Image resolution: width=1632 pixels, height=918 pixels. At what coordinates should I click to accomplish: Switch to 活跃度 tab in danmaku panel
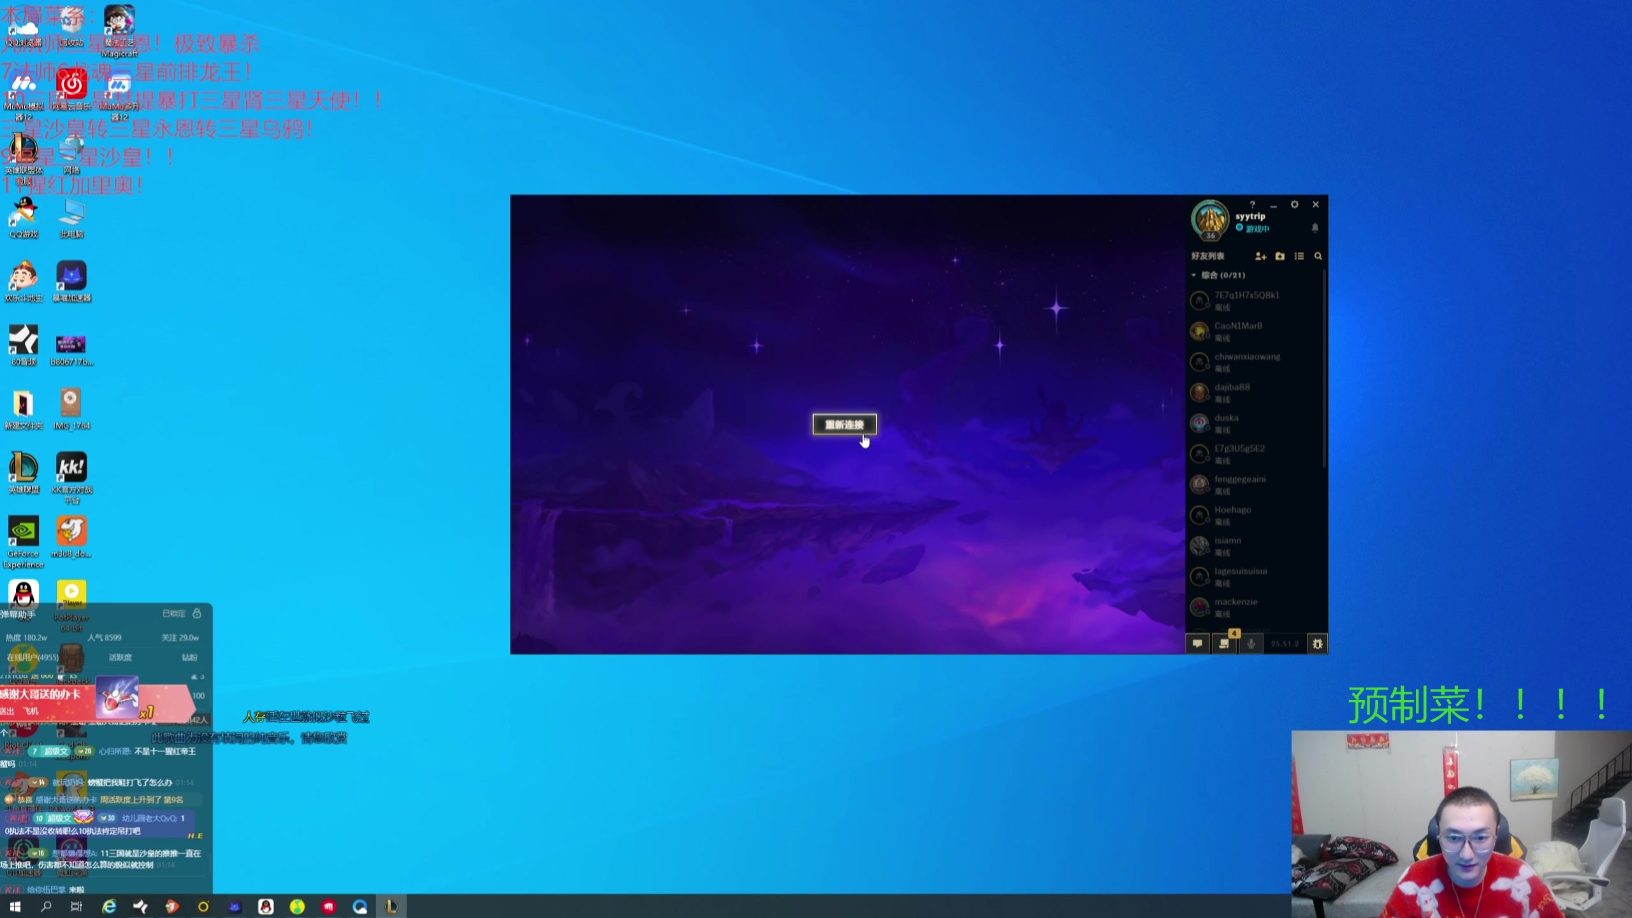click(x=120, y=657)
